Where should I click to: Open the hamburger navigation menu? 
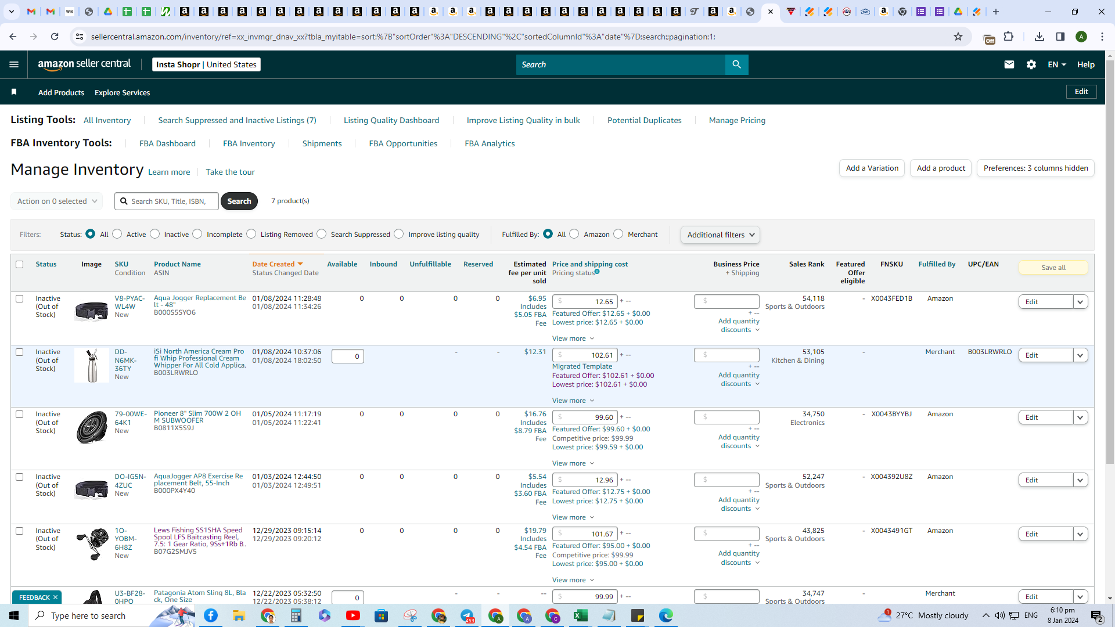[x=14, y=64]
